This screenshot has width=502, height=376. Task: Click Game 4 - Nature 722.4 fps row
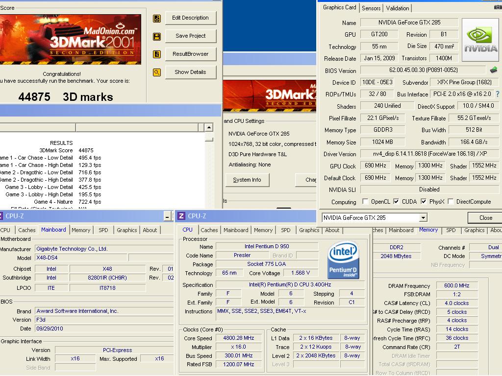pos(67,202)
